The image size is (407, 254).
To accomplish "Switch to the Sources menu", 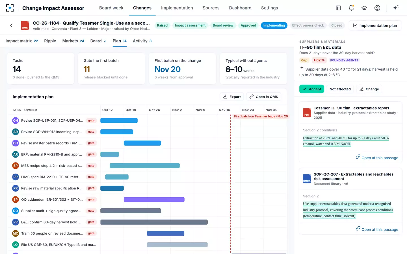I will [211, 8].
